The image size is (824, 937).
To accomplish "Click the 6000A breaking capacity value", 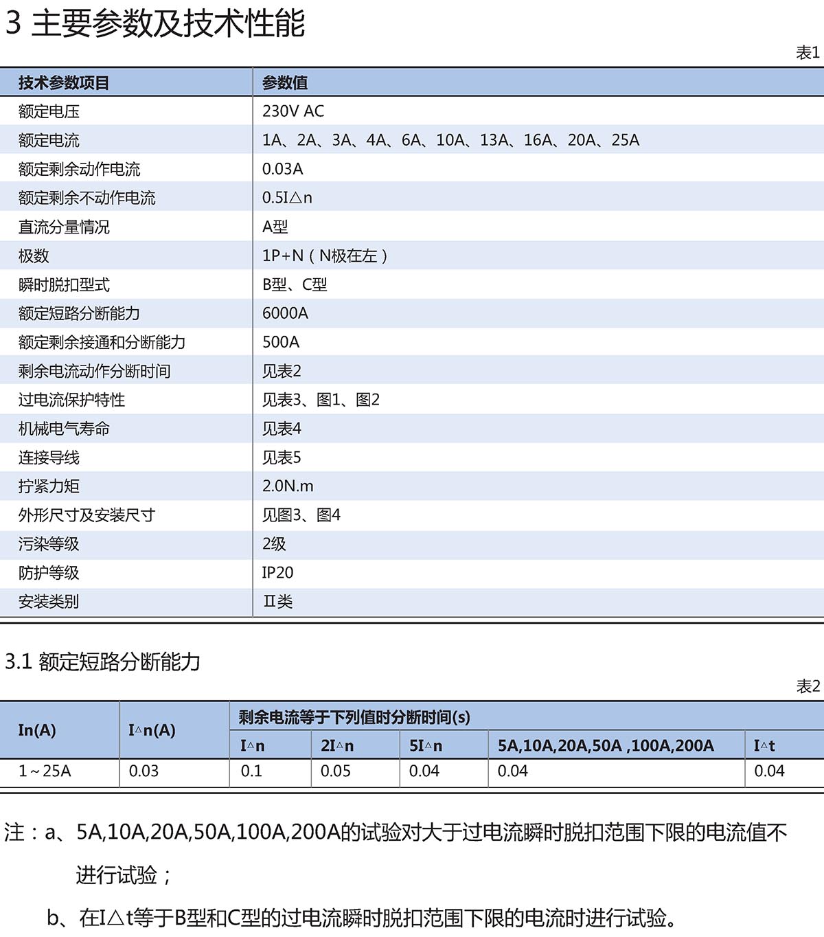I will coord(285,313).
